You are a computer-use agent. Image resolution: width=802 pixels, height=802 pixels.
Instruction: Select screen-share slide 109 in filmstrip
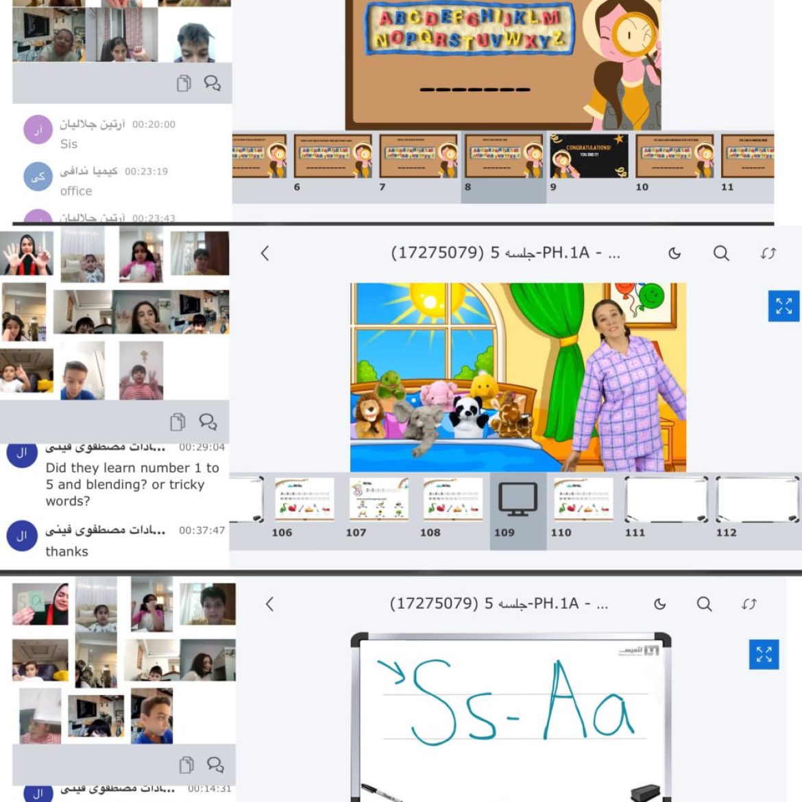(518, 500)
